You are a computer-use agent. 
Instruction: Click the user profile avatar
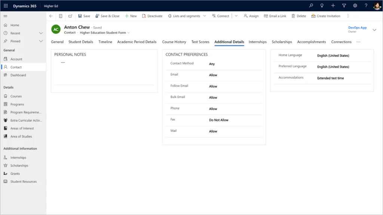tap(376, 6)
